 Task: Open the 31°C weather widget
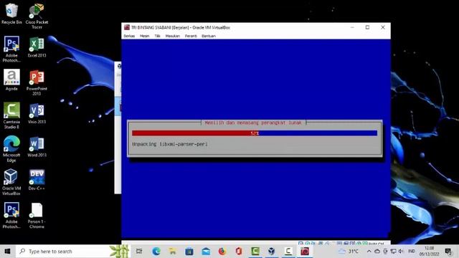coord(349,252)
